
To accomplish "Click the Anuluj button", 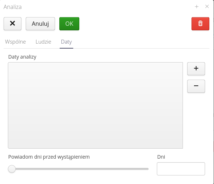I will pyautogui.click(x=40, y=24).
